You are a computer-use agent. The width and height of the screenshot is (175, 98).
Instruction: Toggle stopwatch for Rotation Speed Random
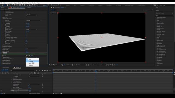tap(5, 37)
